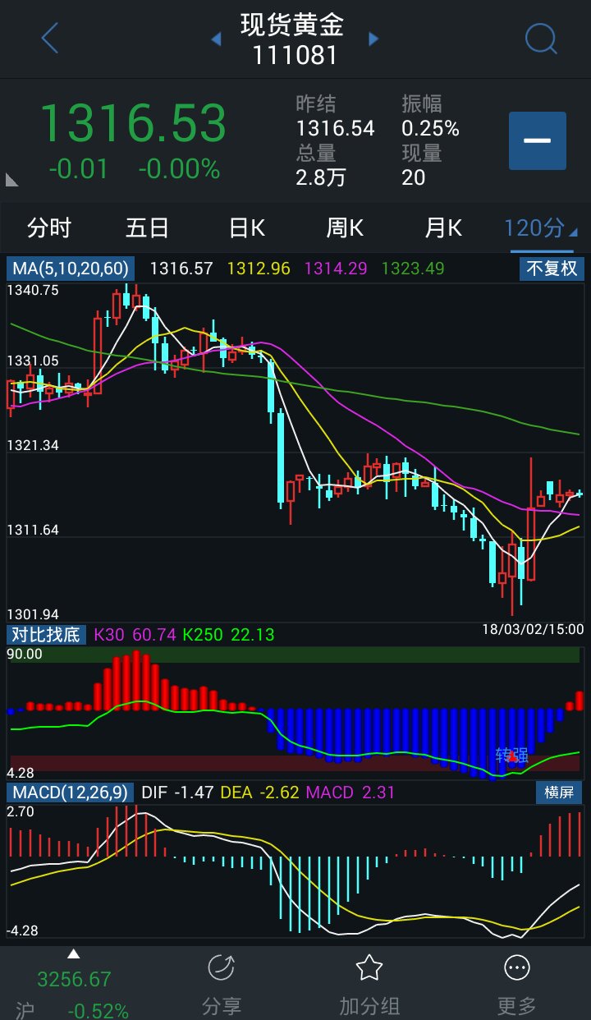Image resolution: width=591 pixels, height=1020 pixels.
Task: Toggle the 不复权 adjustment button
Action: (x=552, y=269)
